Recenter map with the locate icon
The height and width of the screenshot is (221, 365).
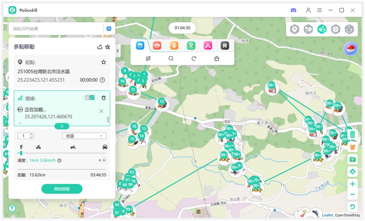352,171
